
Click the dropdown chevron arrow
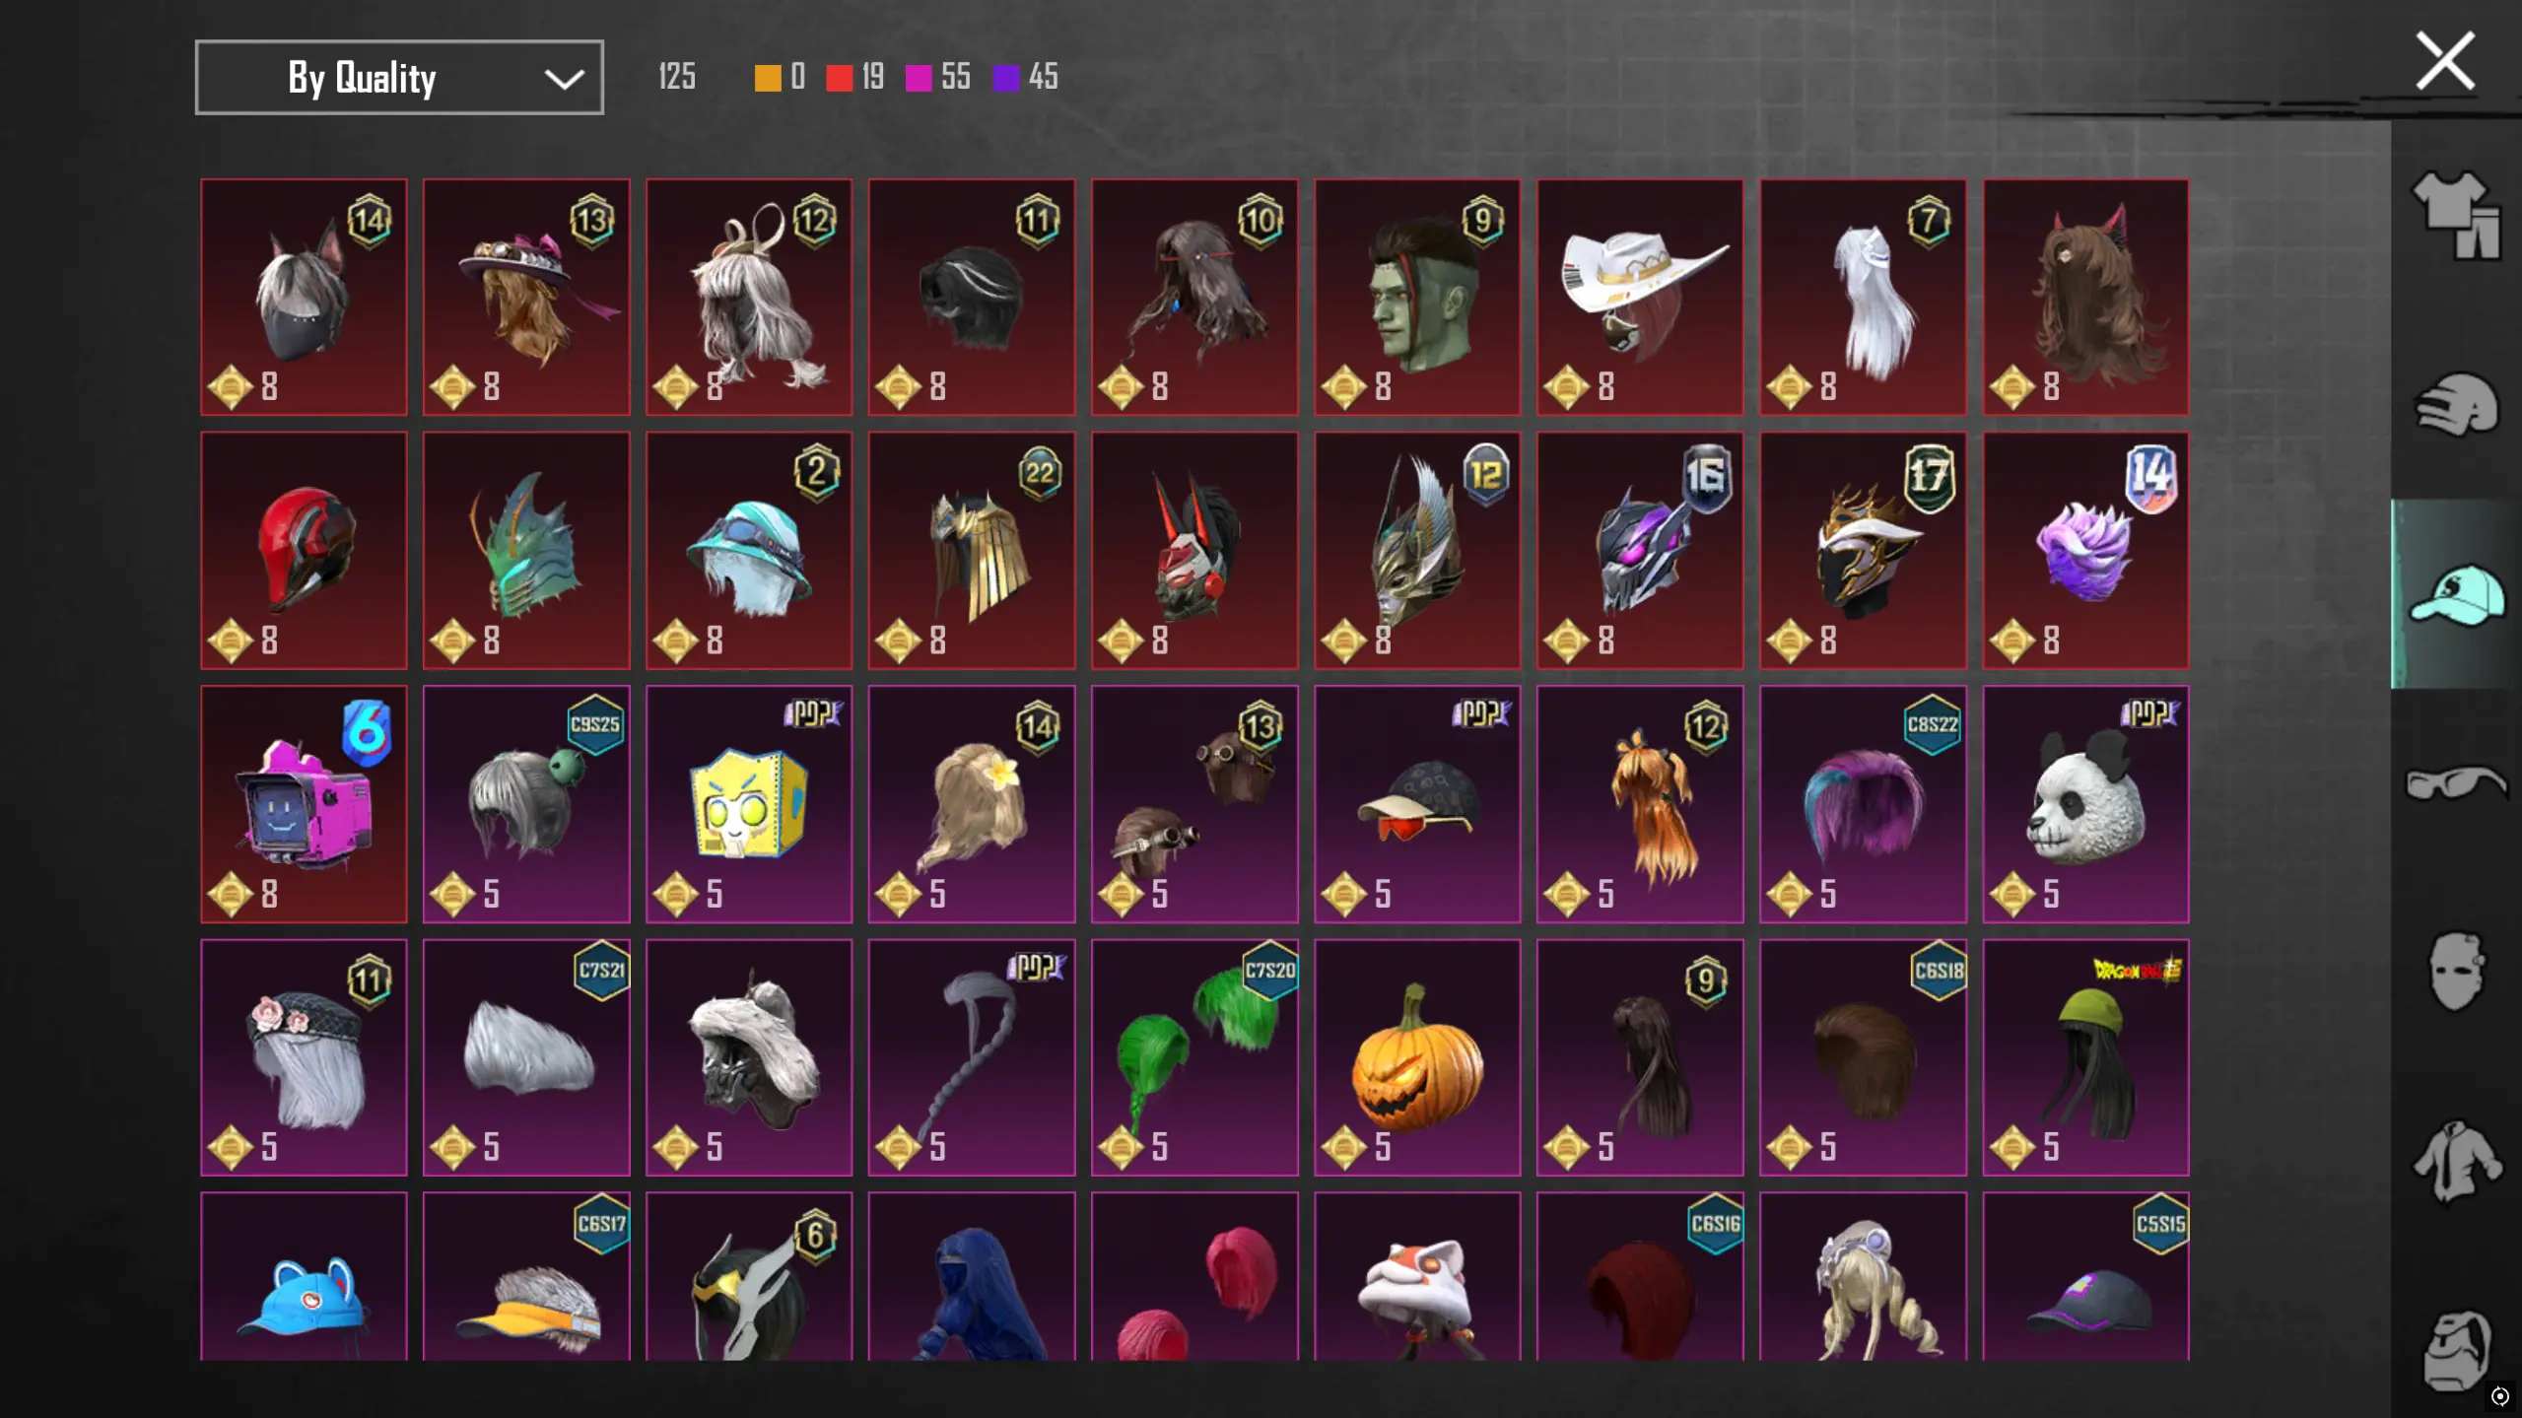[564, 79]
